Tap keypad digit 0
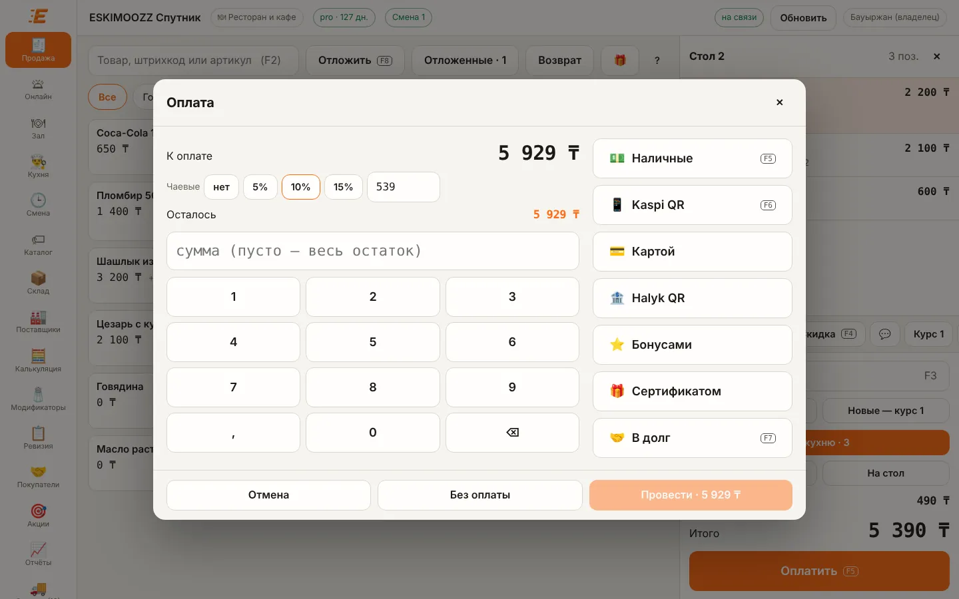The image size is (959, 599). point(373,433)
